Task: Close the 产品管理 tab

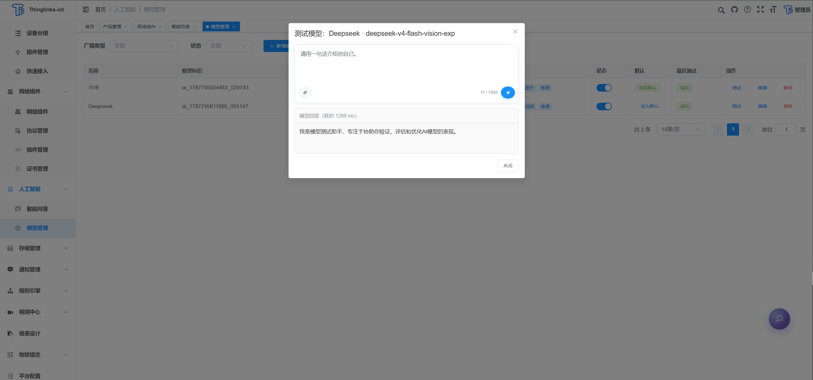Action: point(126,27)
